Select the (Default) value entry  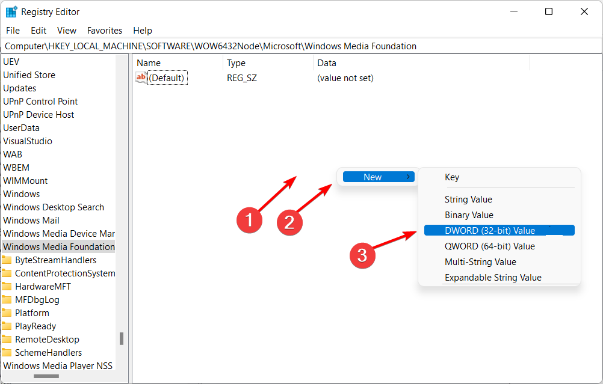167,78
